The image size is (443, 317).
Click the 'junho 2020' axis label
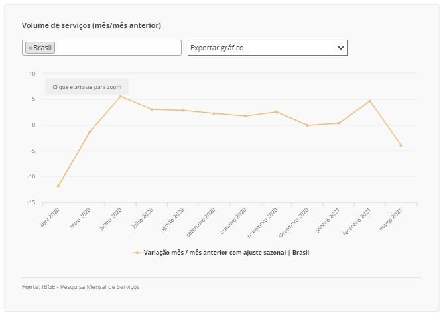point(111,220)
